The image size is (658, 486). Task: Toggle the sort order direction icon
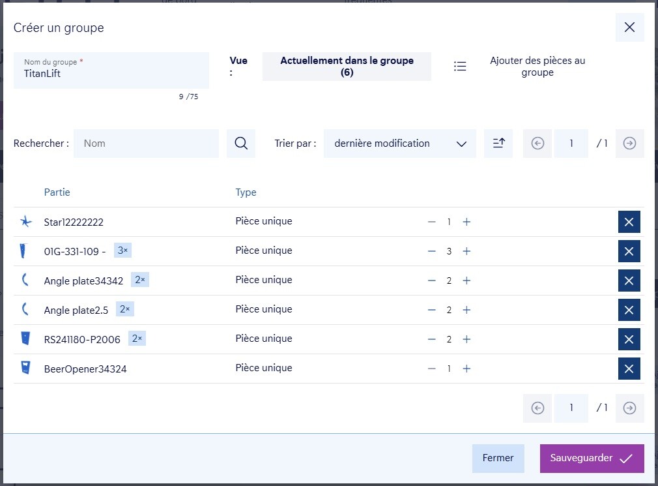(498, 144)
